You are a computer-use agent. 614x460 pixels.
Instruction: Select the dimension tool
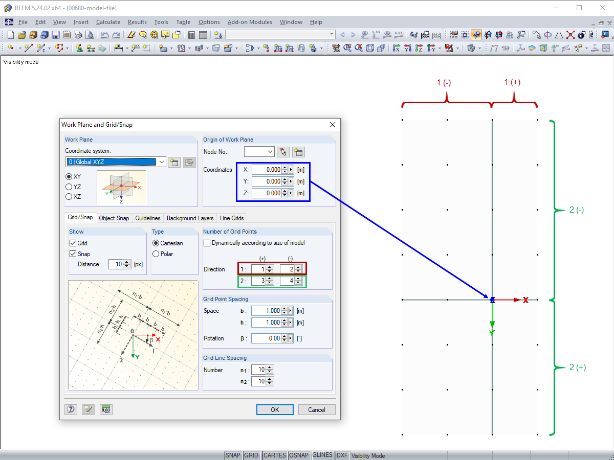(x=119, y=48)
